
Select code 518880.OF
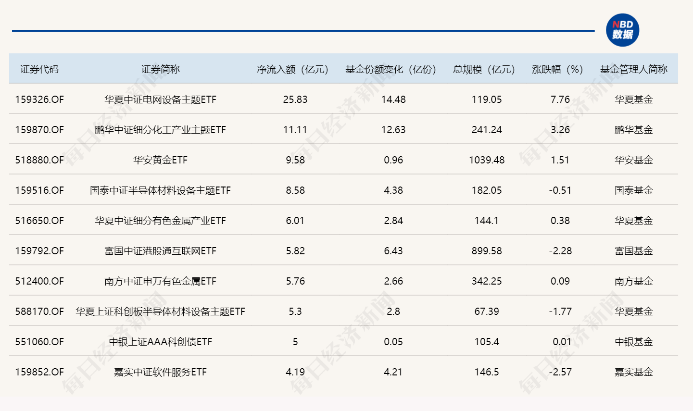[40, 160]
